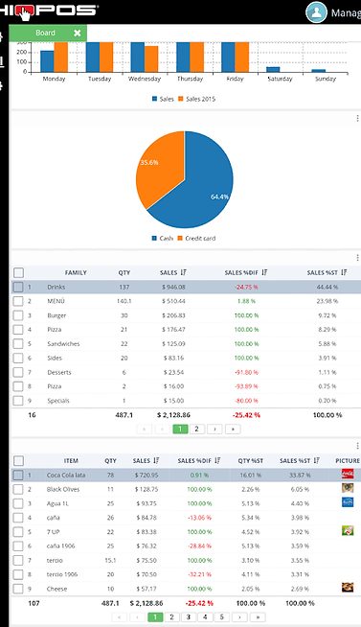Select all rows in item table
This screenshot has width=361, height=627.
click(18, 460)
